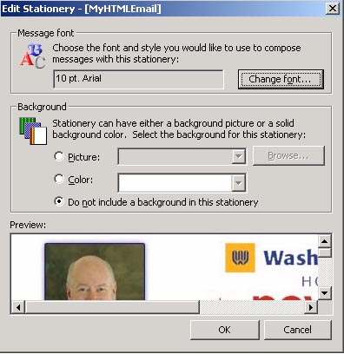
Task: Click the Browse button for pictures
Action: point(288,156)
